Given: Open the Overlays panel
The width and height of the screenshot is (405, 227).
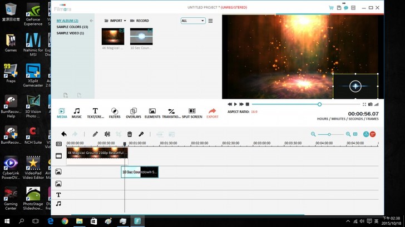Looking at the screenshot, I should pyautogui.click(x=133, y=113).
